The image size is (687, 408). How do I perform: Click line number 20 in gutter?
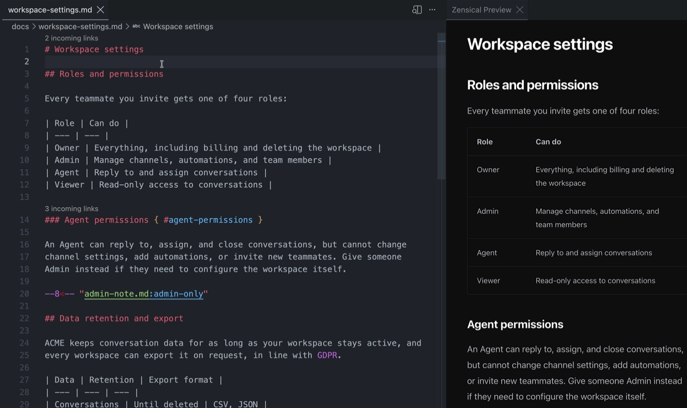(24, 294)
